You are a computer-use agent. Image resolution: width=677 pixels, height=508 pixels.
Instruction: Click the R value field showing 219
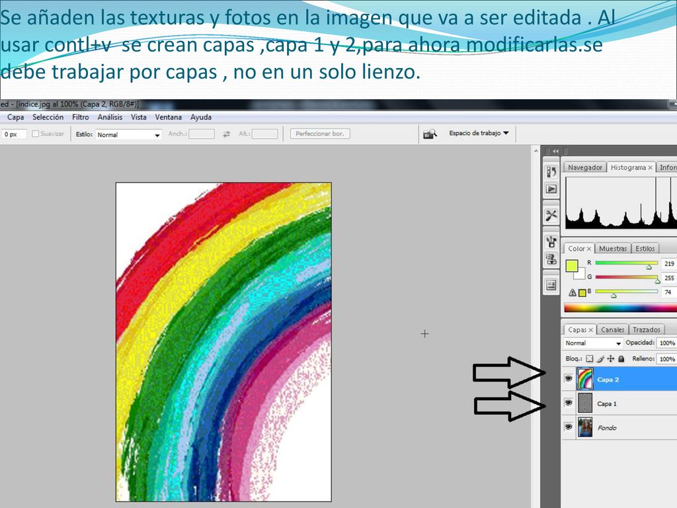point(669,263)
